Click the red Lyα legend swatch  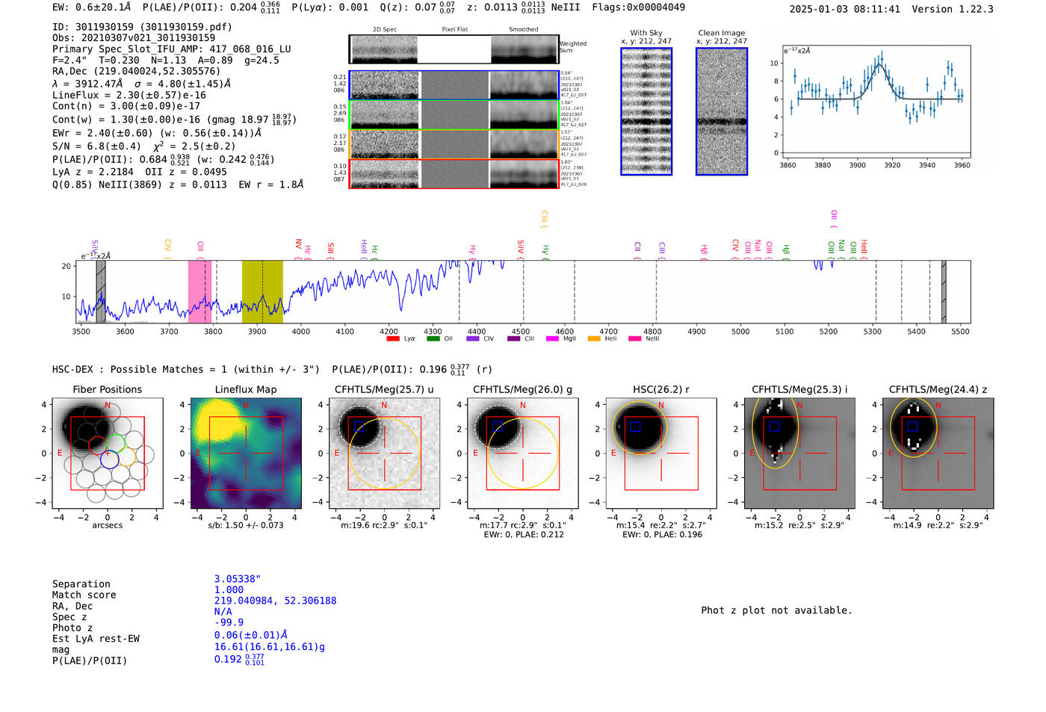click(393, 338)
